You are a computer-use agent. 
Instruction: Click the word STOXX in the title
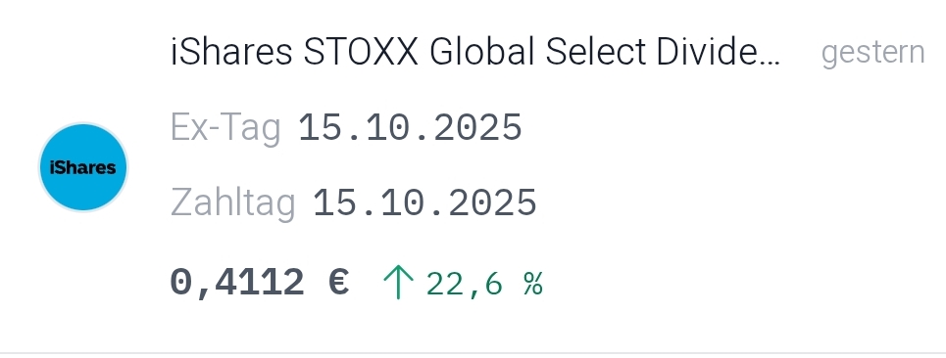(361, 52)
